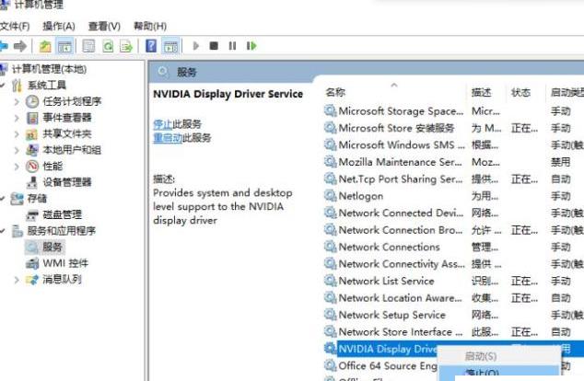Select 存储 tree node
Viewport: 584px width, 381px height.
37,199
